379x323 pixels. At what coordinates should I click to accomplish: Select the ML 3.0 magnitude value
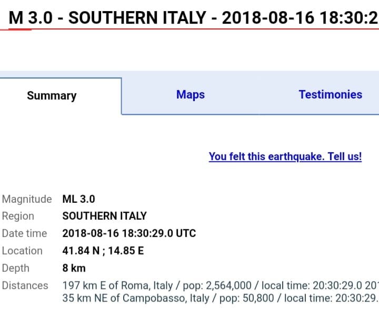coord(79,199)
